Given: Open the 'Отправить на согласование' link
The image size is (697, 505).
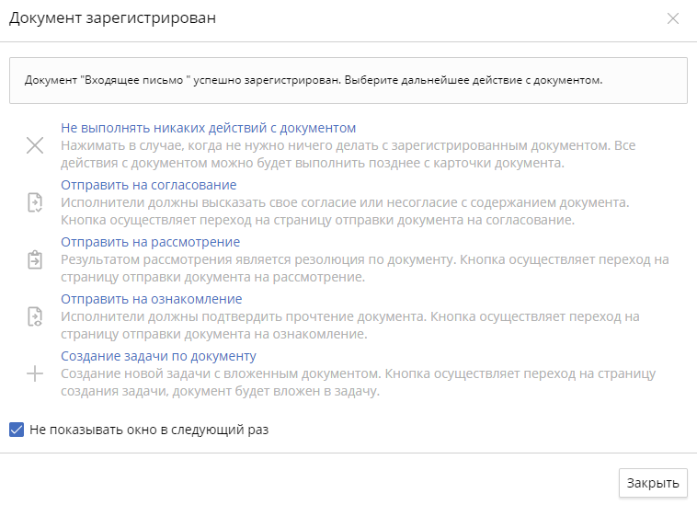Looking at the screenshot, I should [142, 185].
